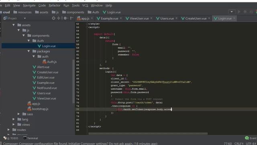Click the hide Project panel icon
Screen dimensions: 257x145
pyautogui.click(x=71, y=18)
